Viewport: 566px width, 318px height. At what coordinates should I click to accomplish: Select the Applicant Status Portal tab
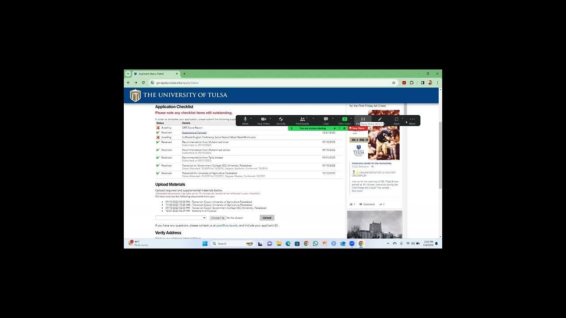[156, 74]
